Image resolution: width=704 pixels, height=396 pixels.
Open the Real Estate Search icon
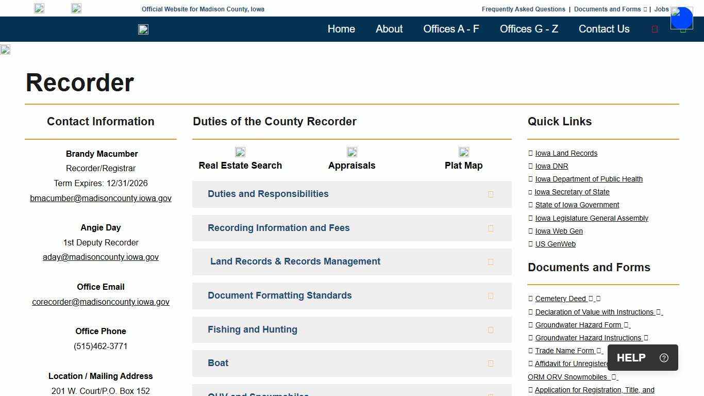click(240, 152)
